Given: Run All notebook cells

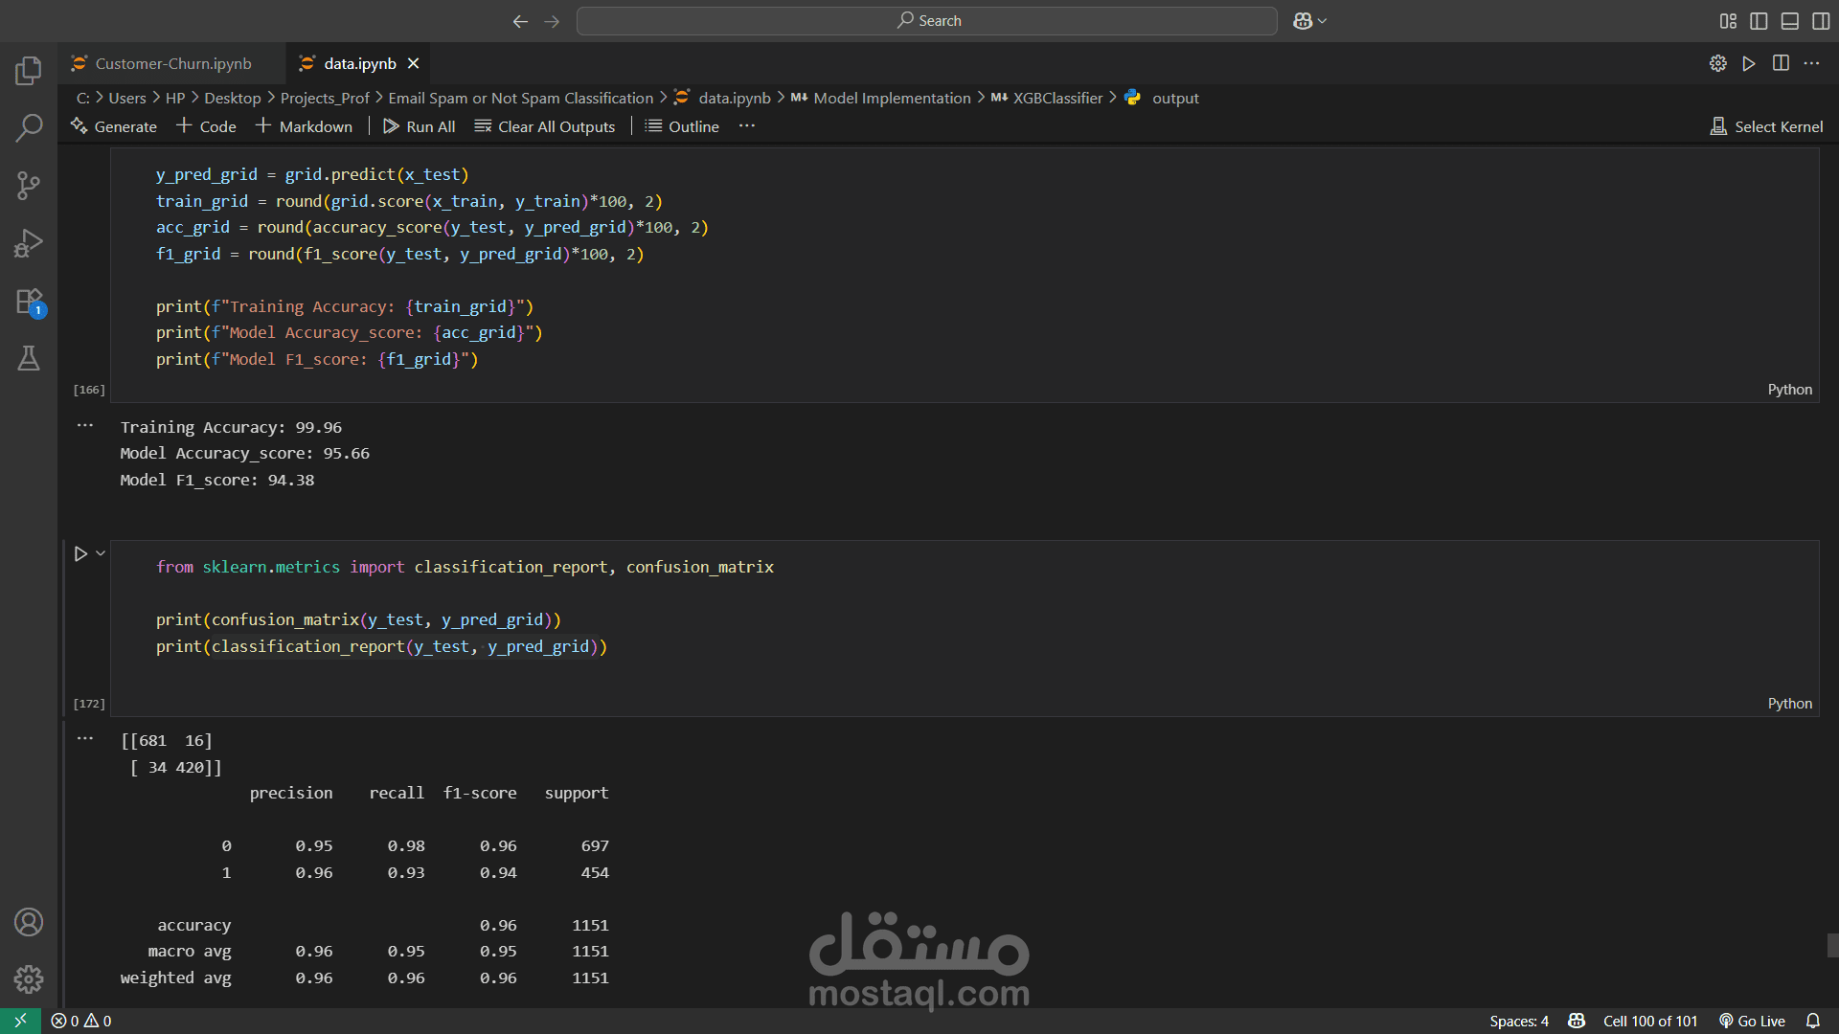Looking at the screenshot, I should point(420,126).
